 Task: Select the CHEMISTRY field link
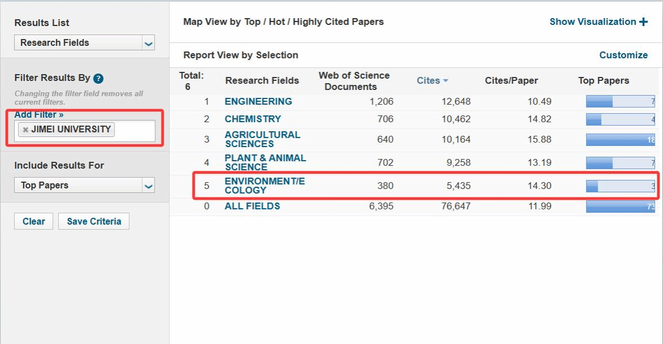253,119
